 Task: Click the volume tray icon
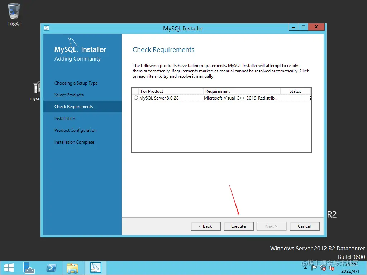(x=332, y=268)
